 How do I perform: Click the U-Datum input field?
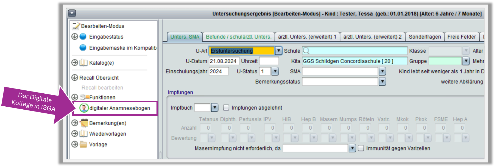click(x=224, y=61)
